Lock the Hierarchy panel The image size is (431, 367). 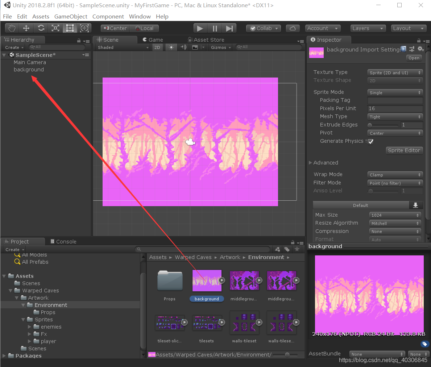point(79,41)
